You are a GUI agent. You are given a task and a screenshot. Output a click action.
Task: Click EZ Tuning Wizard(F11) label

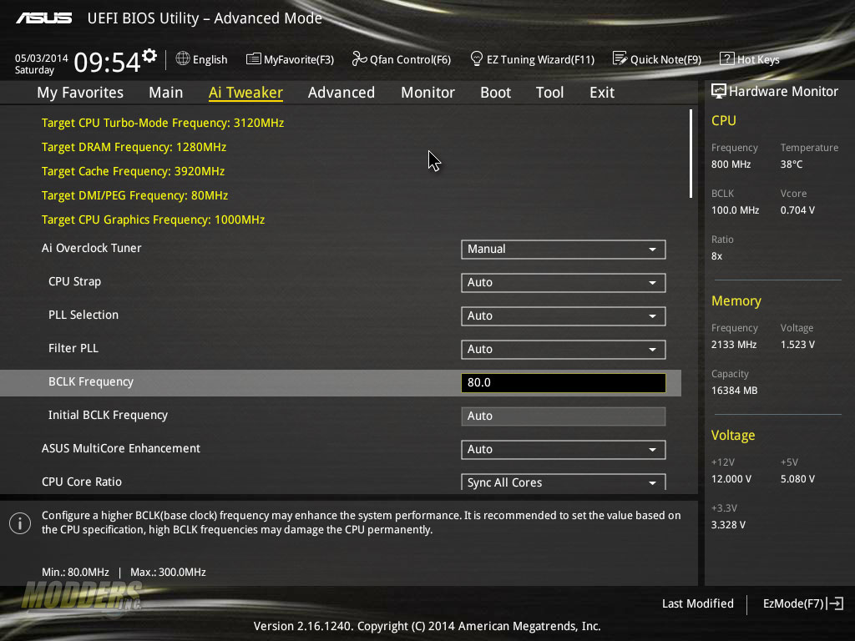(540, 59)
